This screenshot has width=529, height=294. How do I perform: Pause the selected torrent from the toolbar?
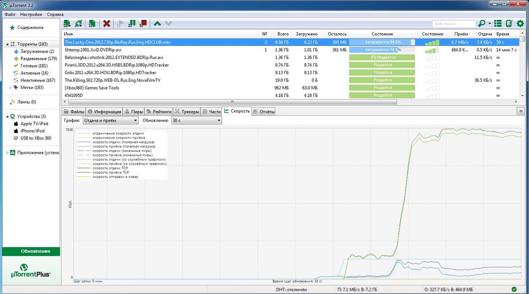(x=132, y=23)
